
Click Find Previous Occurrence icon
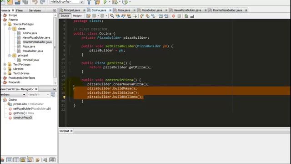click(x=118, y=16)
